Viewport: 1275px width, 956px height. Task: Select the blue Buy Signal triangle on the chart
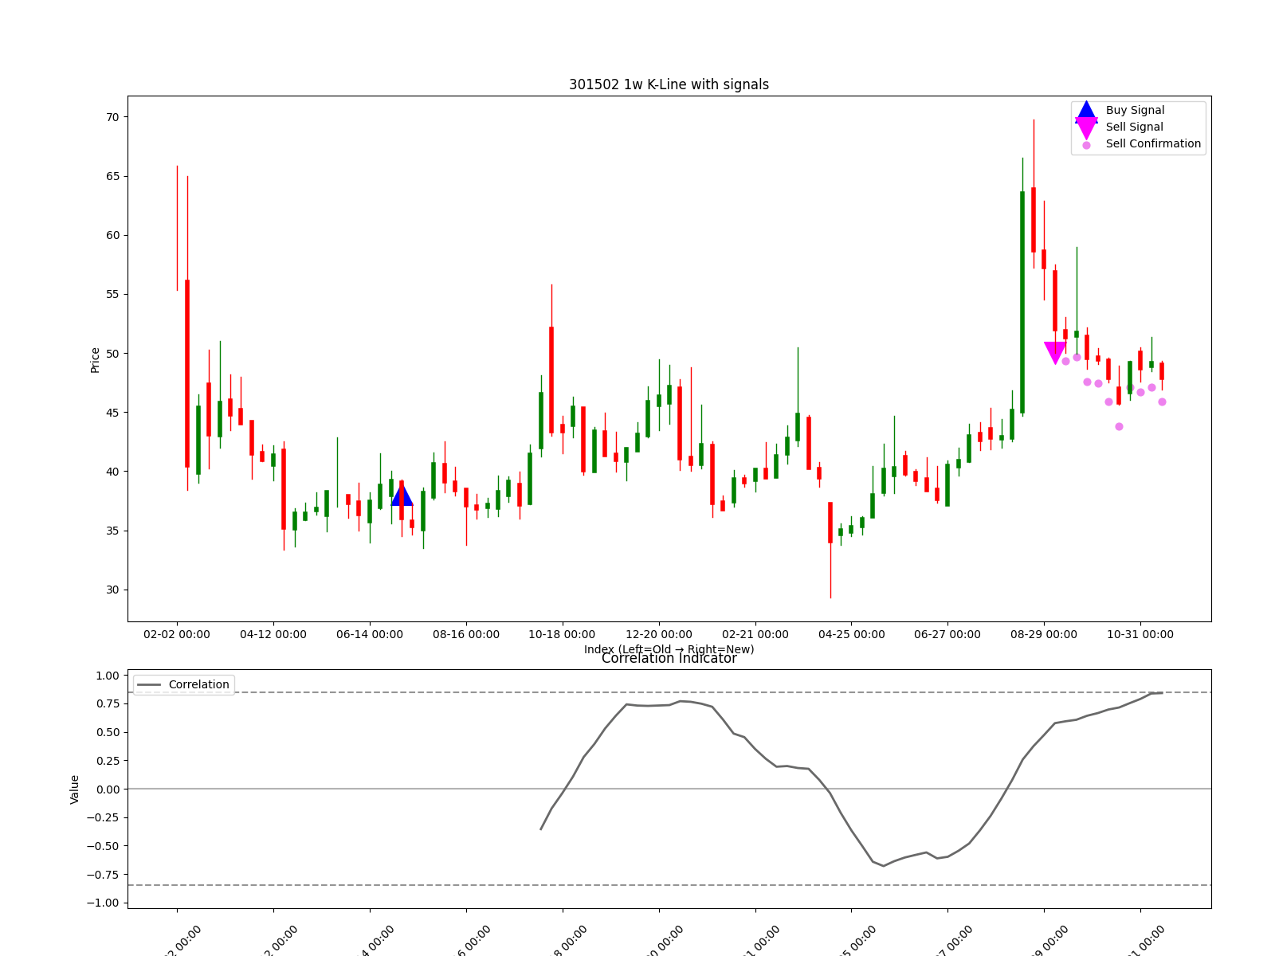tap(402, 497)
